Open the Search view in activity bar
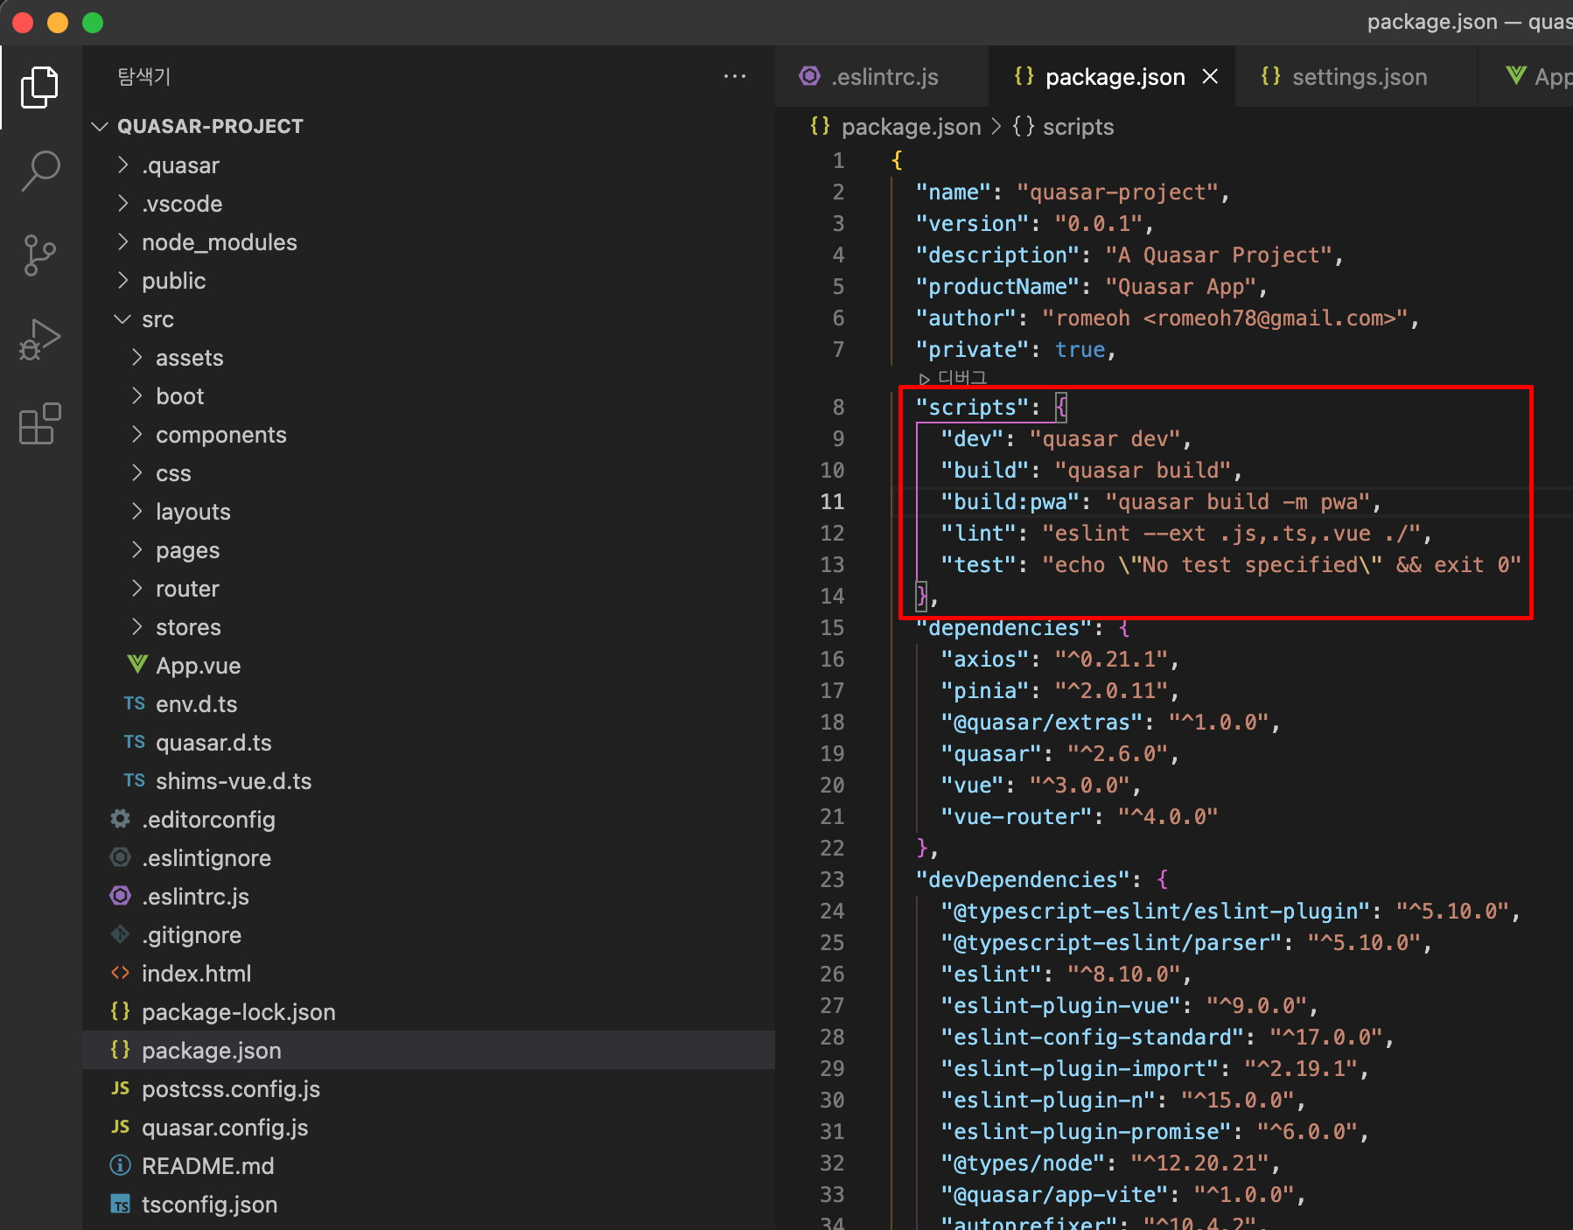Screen dimensions: 1573x1230 tap(39, 171)
